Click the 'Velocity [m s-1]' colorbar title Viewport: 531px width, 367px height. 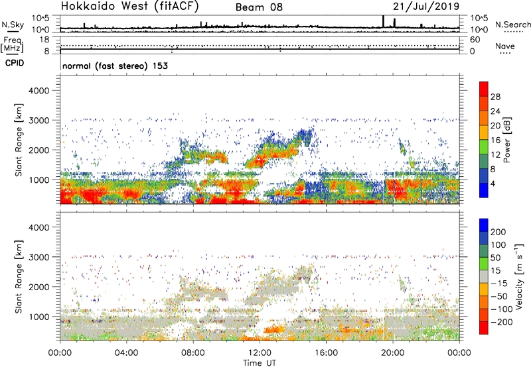click(519, 276)
